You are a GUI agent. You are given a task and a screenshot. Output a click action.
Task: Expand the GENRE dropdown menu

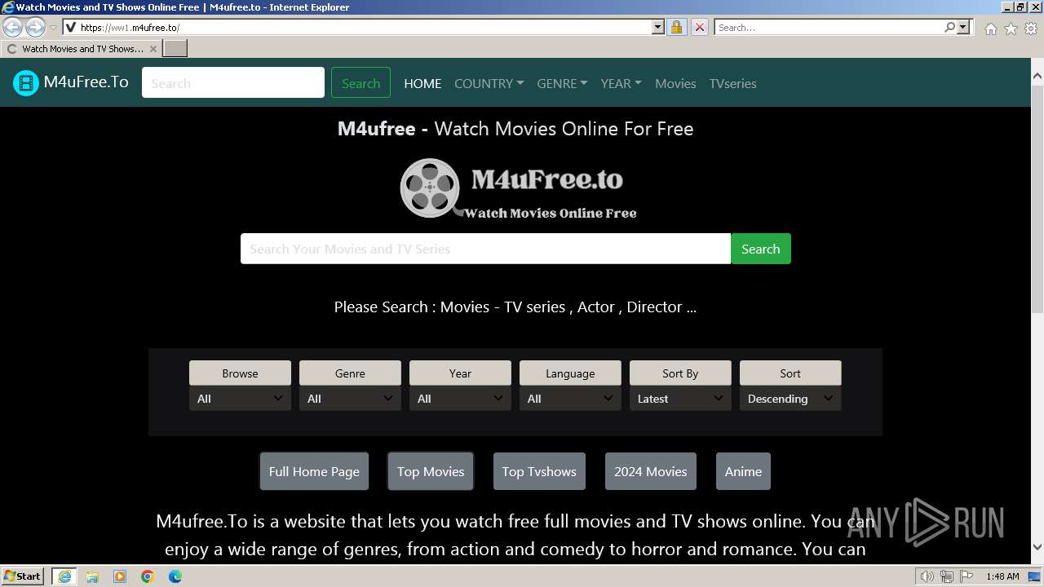click(562, 83)
